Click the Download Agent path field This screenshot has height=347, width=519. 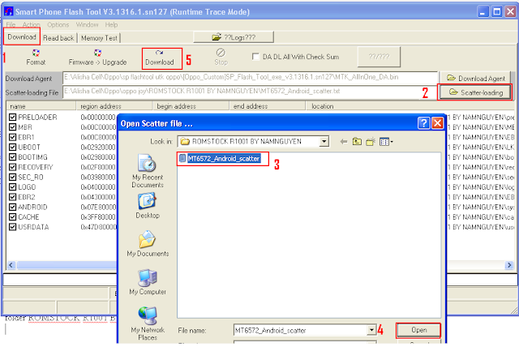pos(251,77)
